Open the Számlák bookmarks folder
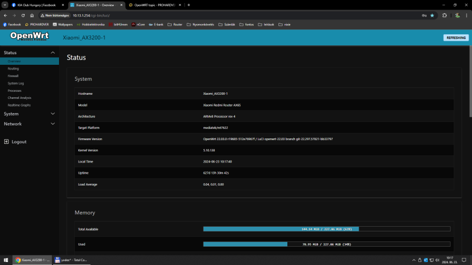The width and height of the screenshot is (472, 265). (x=227, y=25)
